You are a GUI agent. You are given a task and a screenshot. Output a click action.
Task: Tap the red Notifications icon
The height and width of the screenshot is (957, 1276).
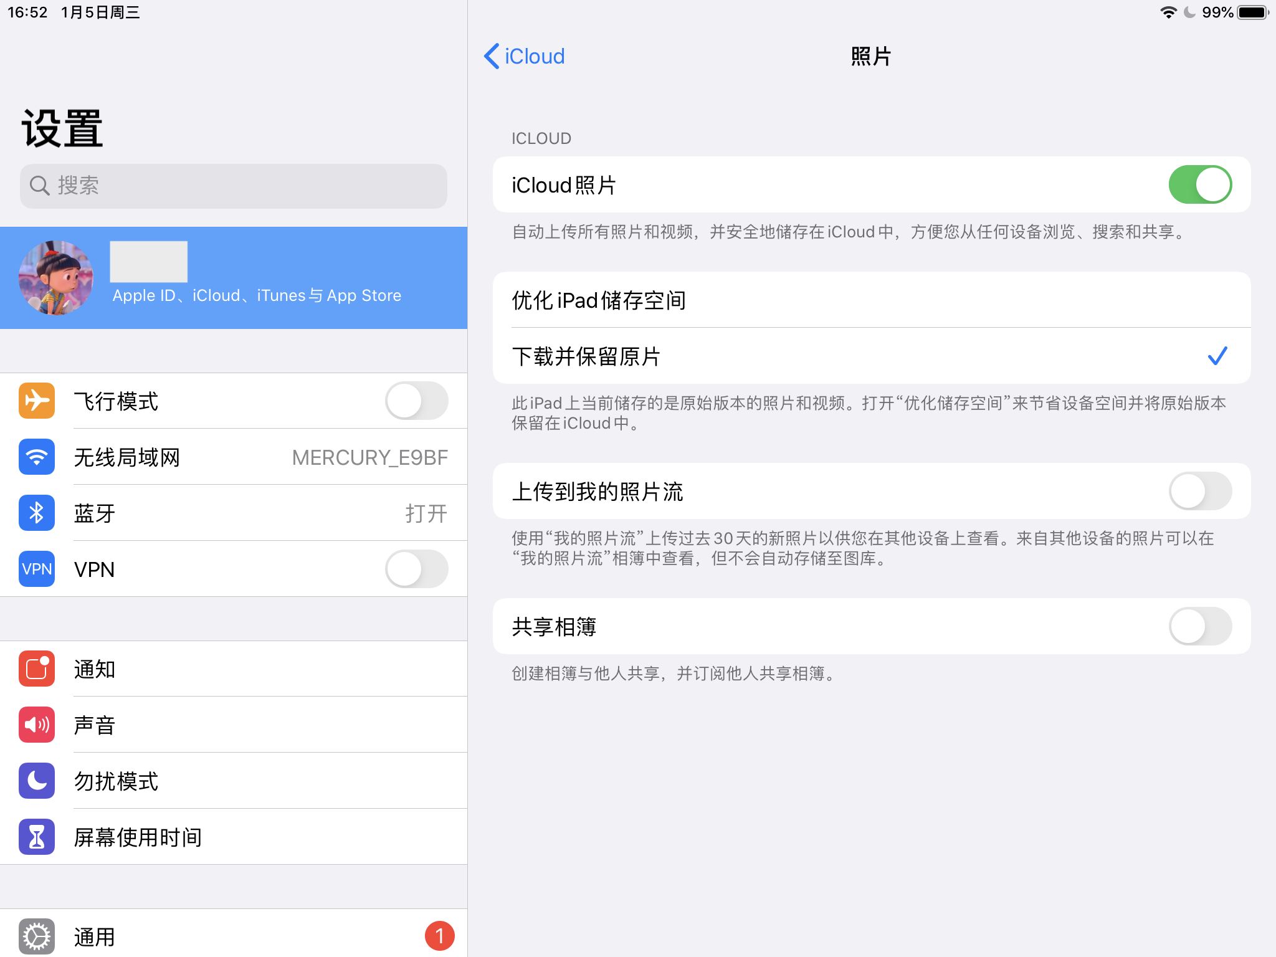click(37, 669)
